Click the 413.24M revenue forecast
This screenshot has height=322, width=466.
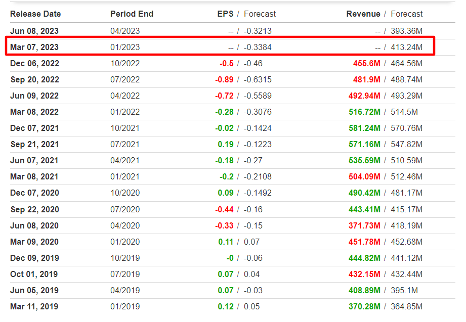[x=406, y=47]
